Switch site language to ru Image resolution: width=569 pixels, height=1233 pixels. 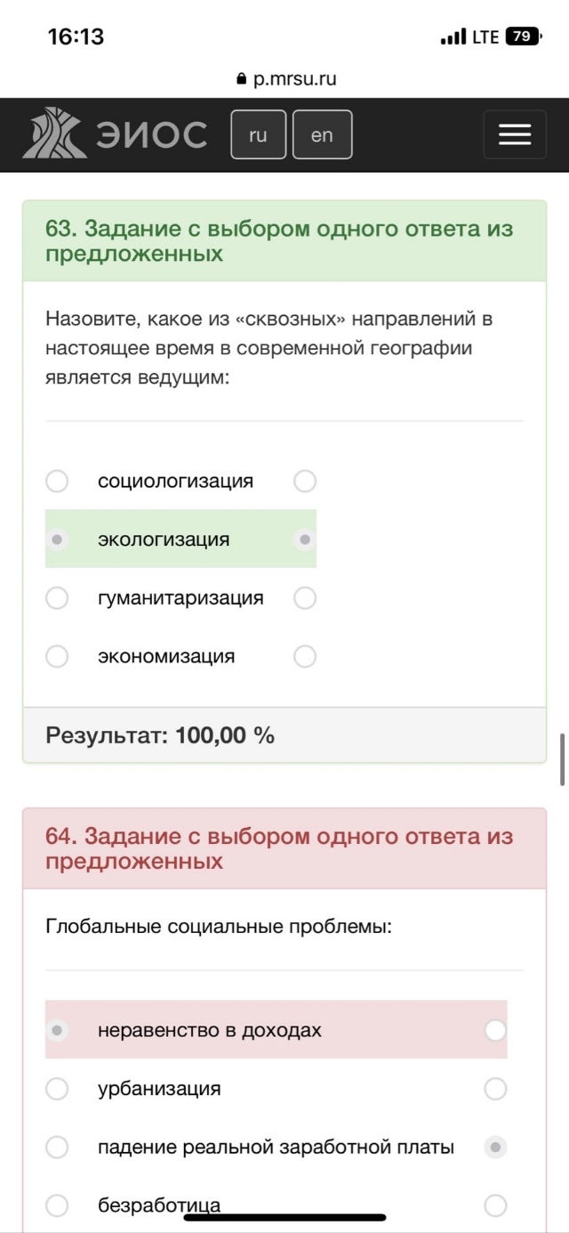[258, 134]
